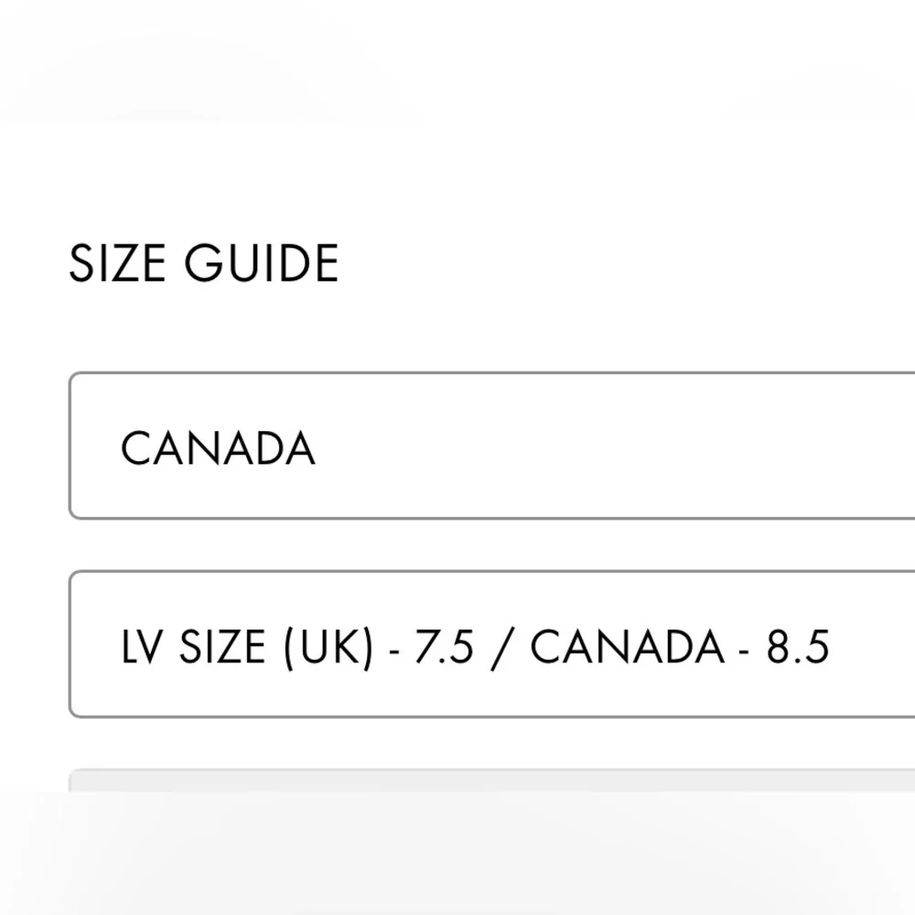Click the Canada 8.5 size conversion box
915x915 pixels.
coord(492,644)
